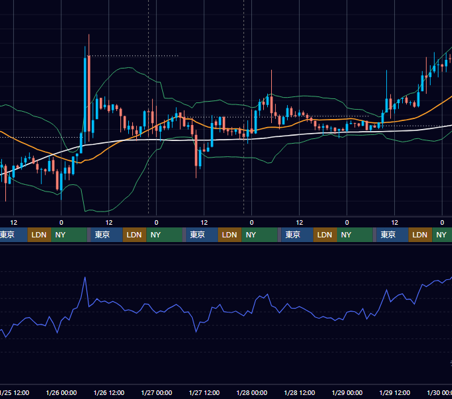452x399 pixels.
Task: Click the 1/28 12:00 date label
Action: [300, 392]
